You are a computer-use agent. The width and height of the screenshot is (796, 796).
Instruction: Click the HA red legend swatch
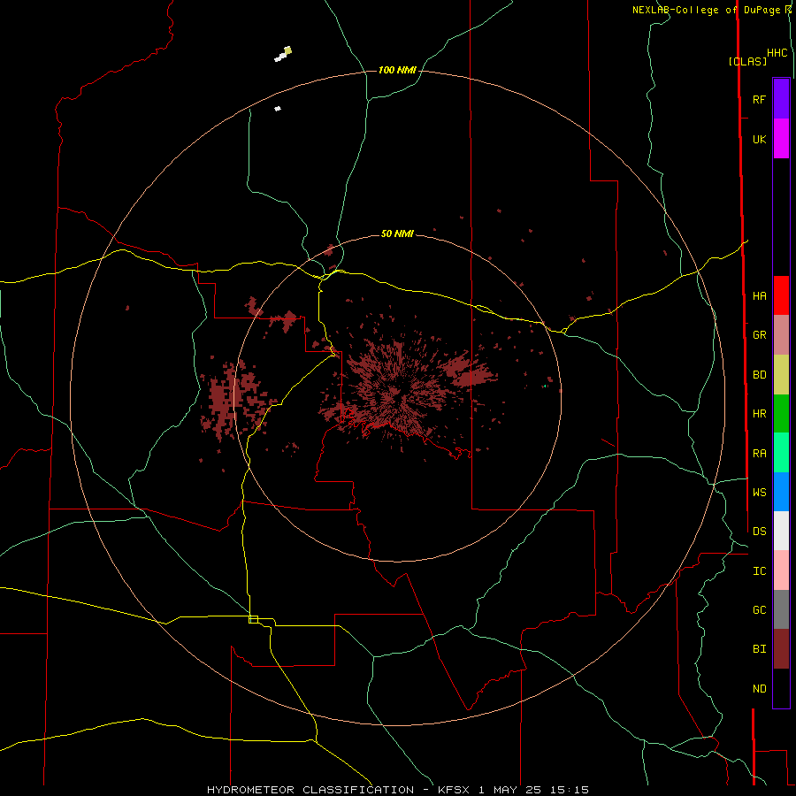(x=781, y=295)
